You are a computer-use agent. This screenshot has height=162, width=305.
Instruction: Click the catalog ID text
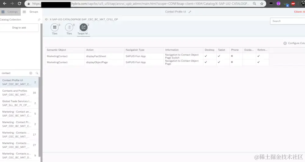pyautogui.click(x=81, y=19)
